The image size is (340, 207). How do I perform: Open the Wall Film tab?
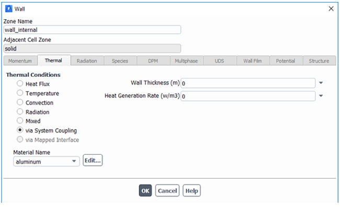[x=253, y=61]
